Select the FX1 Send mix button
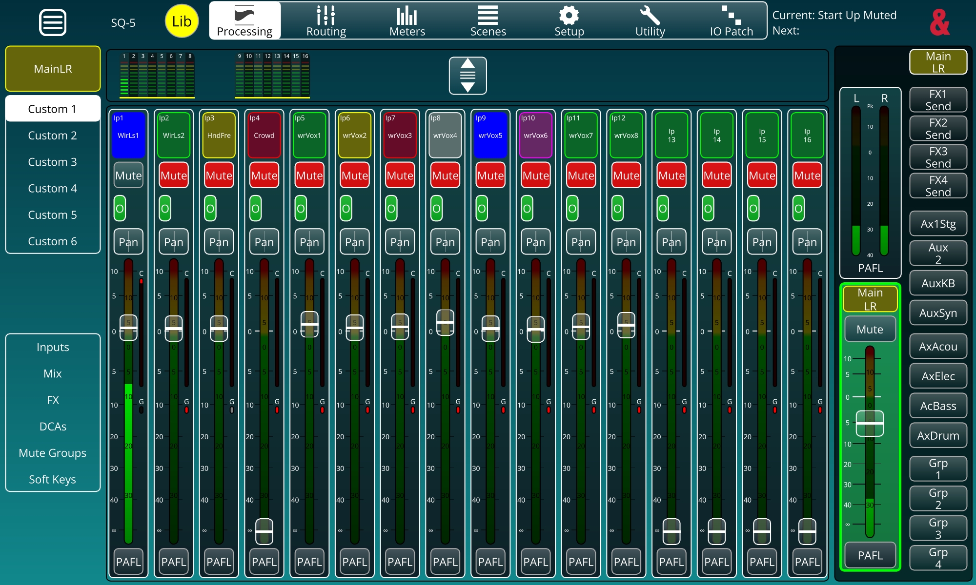This screenshot has width=976, height=585. [938, 100]
